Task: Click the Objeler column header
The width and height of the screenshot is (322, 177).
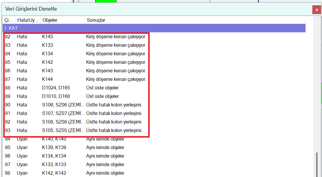Action: coord(50,20)
